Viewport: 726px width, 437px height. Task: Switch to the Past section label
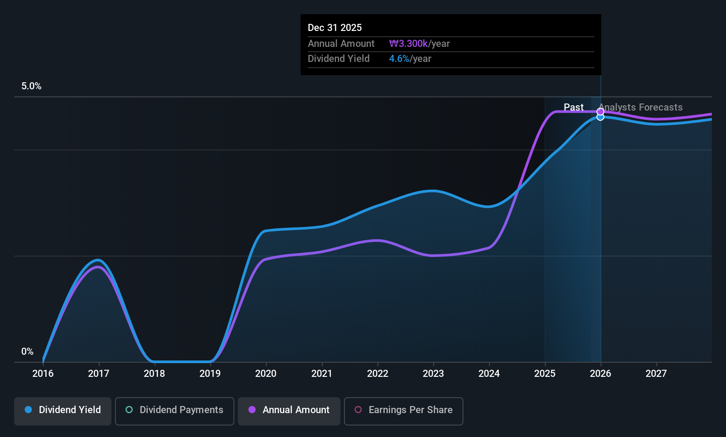(573, 107)
